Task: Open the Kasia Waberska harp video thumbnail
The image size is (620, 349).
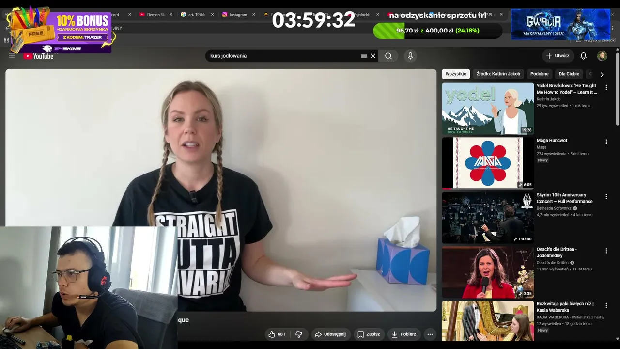Action: click(488, 321)
